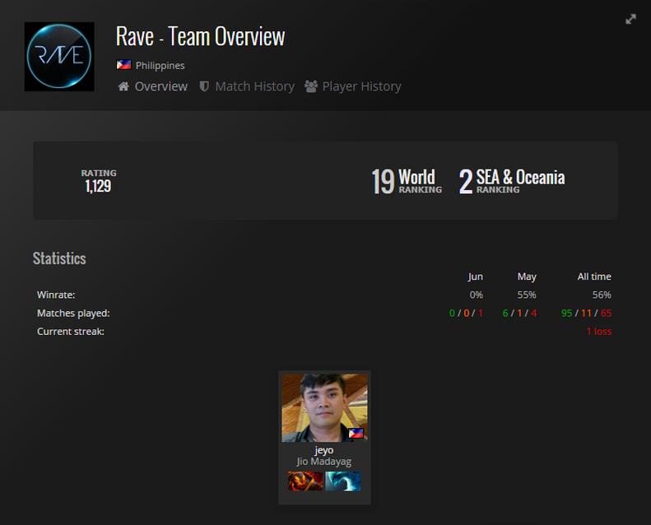
Task: Click the rating value 1,129
Action: (x=98, y=186)
